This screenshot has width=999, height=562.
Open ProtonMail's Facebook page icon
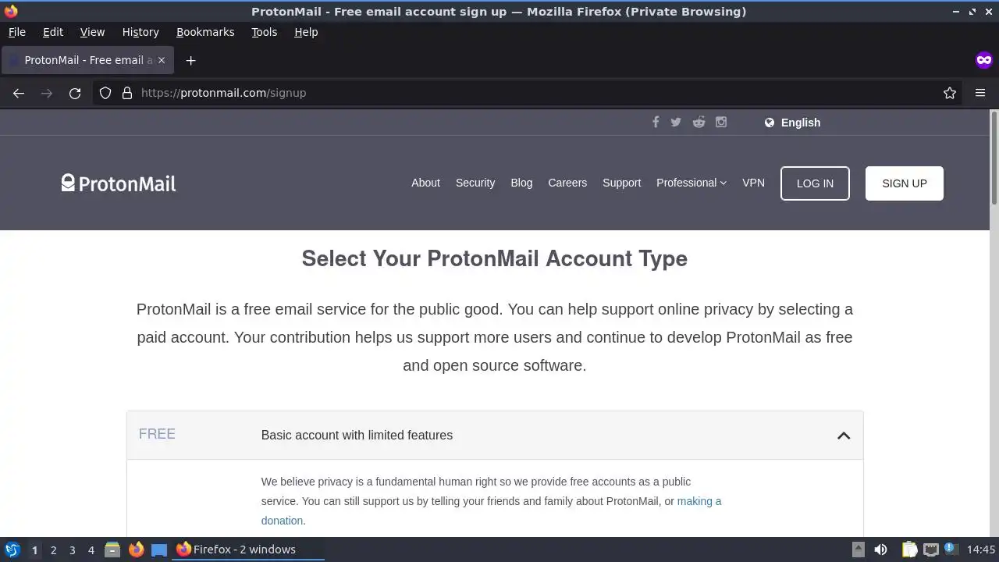click(656, 122)
